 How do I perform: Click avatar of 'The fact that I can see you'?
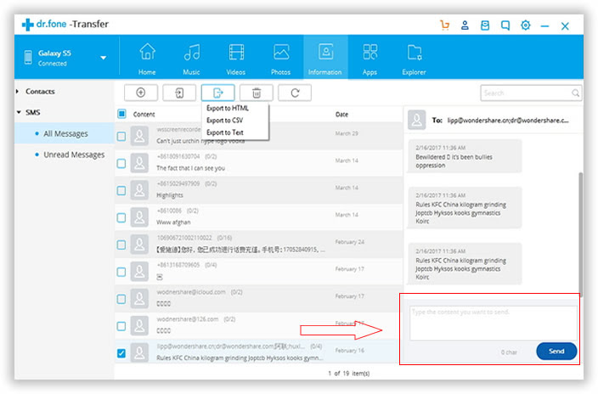click(x=139, y=163)
